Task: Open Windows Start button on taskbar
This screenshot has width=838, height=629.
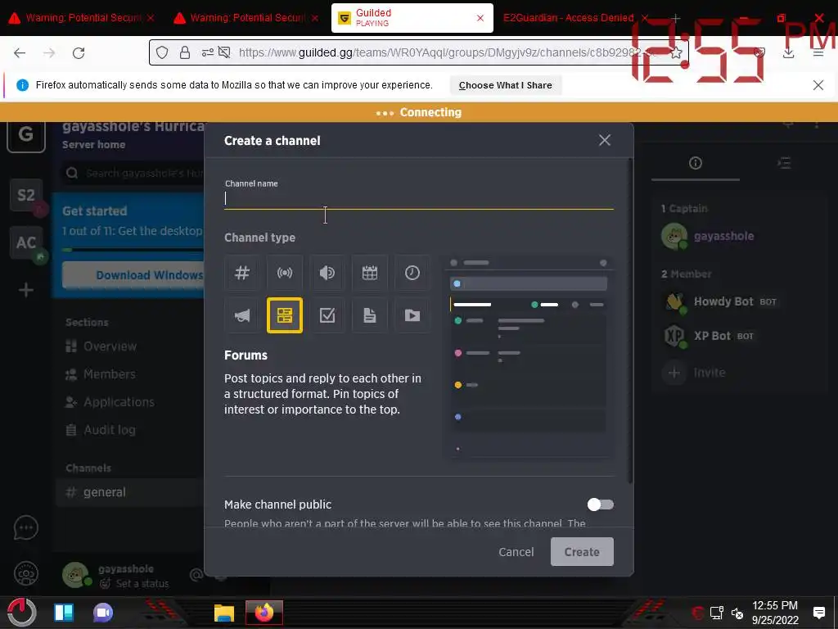Action: point(21,613)
